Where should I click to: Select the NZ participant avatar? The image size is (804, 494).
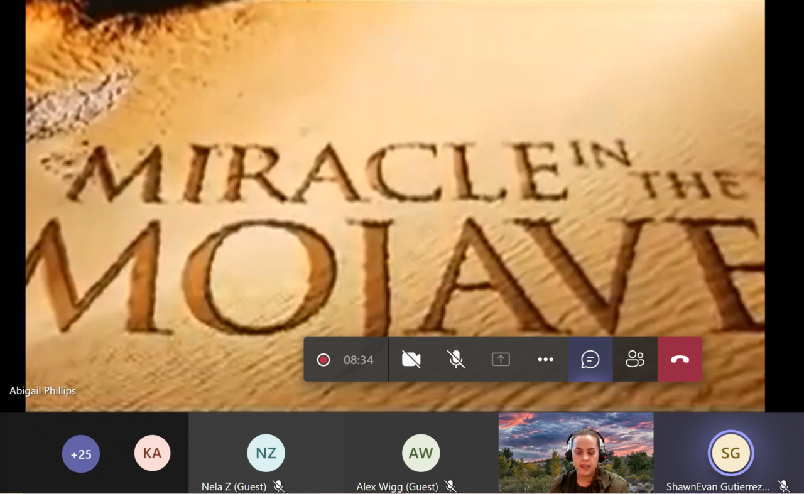click(266, 453)
